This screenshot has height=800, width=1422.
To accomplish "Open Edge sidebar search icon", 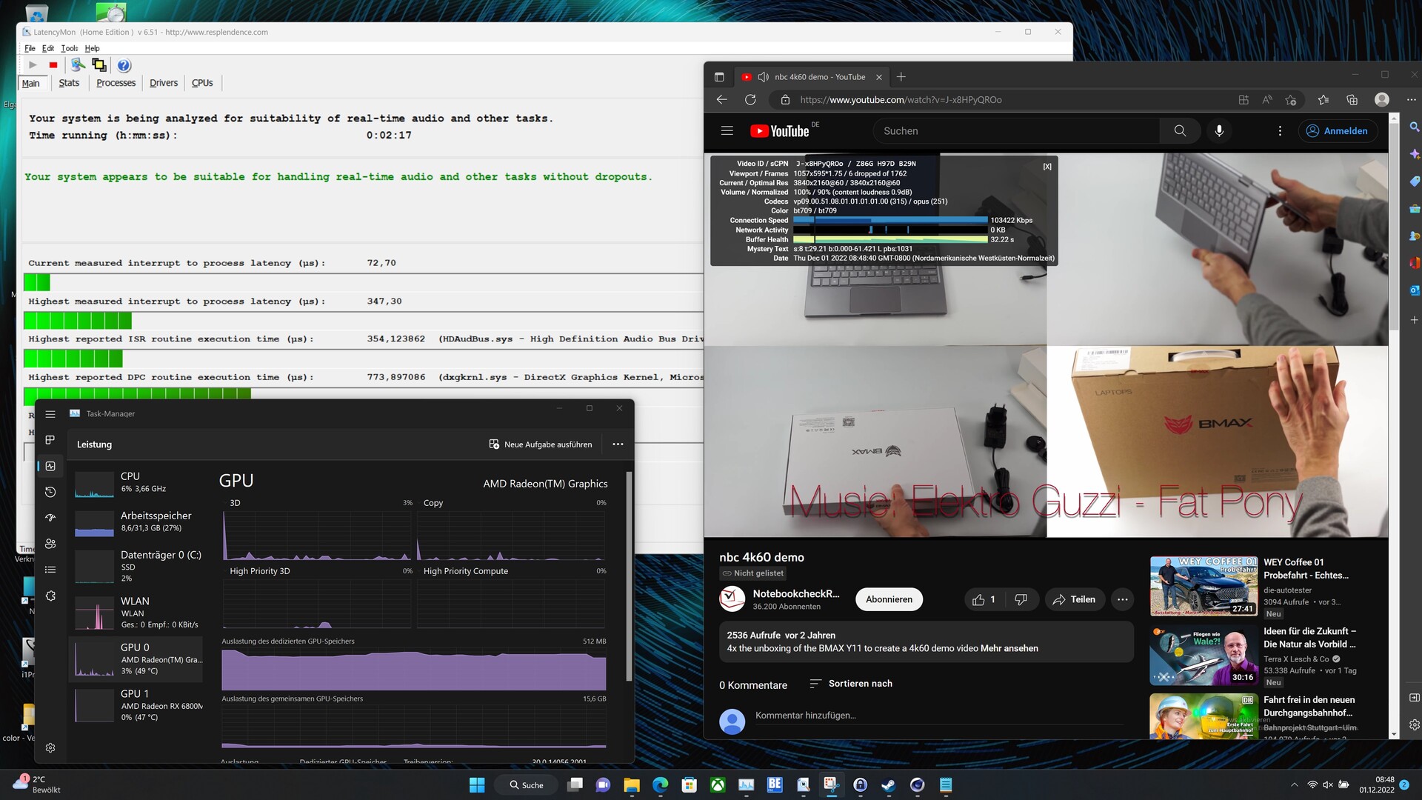I will point(1414,127).
